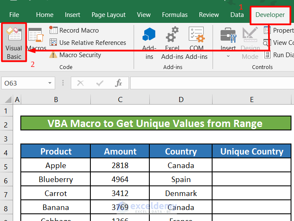This screenshot has height=221, width=294.
Task: Start Record Macro
Action: click(74, 30)
